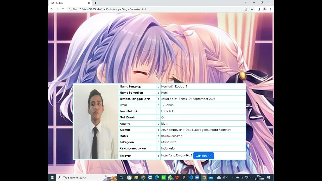Open Mail app from taskbar
This screenshot has height=181, width=322.
click(x=211, y=177)
